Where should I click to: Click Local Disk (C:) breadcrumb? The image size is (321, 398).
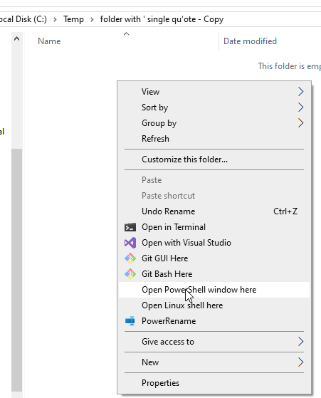pos(23,19)
